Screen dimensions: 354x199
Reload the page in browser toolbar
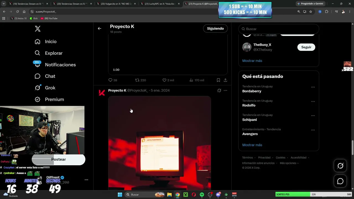tap(17, 12)
